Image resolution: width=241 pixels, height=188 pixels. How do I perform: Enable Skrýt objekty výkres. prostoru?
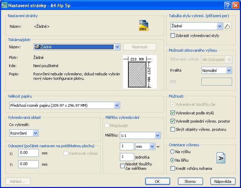point(173,129)
